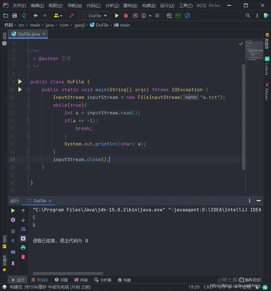The image size is (271, 291).
Task: Open the 视图(V) menu
Action: 55,6
